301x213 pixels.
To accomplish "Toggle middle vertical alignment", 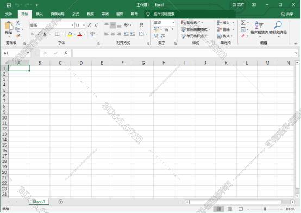I will tap(113, 25).
